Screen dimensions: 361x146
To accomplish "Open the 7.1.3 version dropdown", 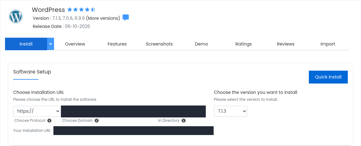I will (231, 111).
